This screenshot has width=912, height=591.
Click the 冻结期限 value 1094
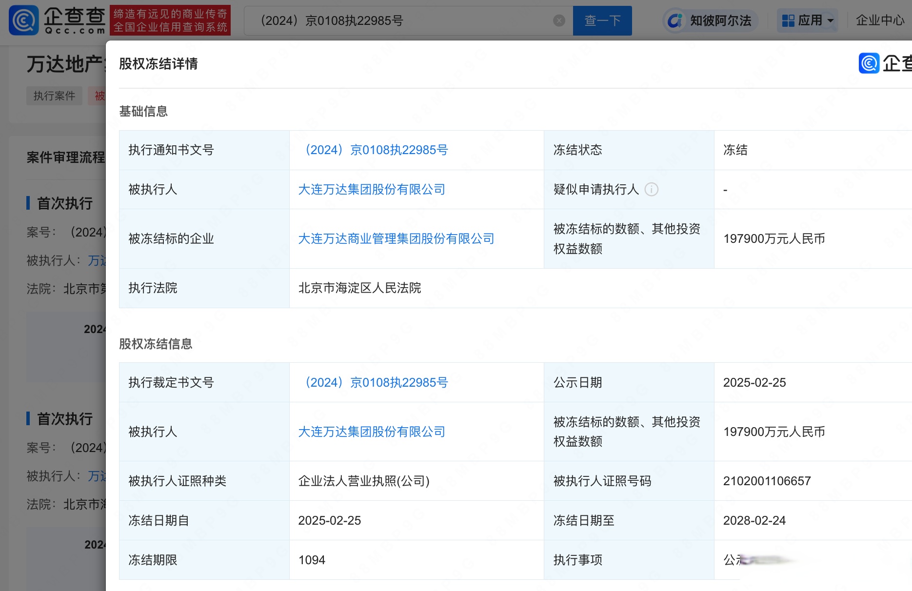pyautogui.click(x=312, y=560)
